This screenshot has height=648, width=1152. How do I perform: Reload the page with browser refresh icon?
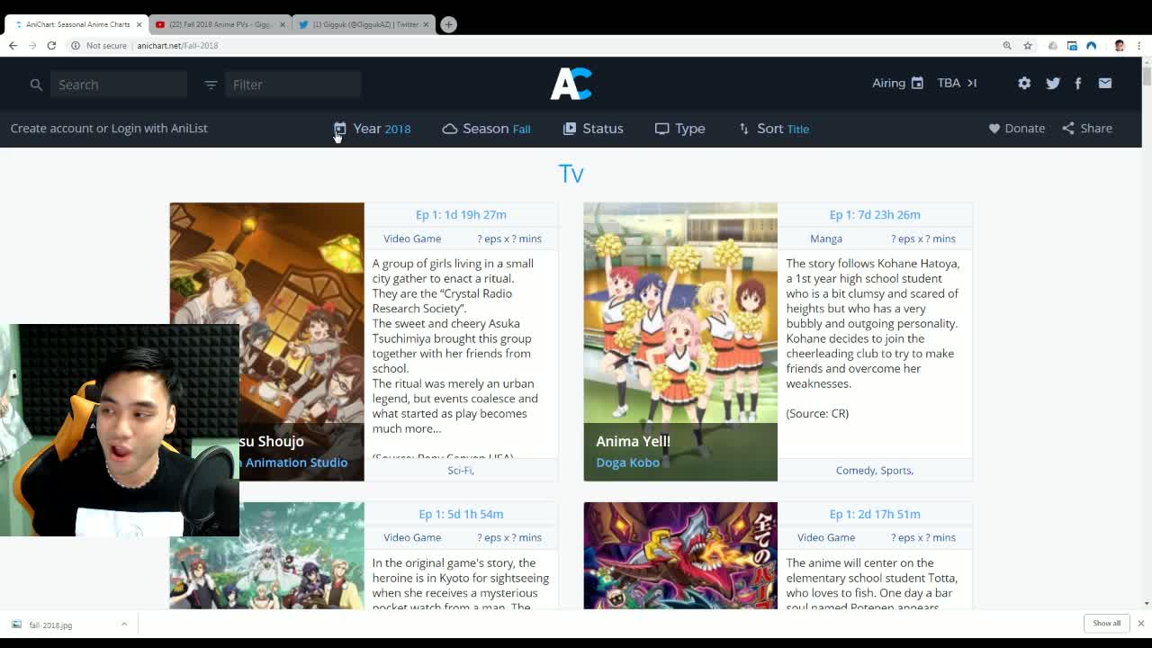click(x=51, y=45)
